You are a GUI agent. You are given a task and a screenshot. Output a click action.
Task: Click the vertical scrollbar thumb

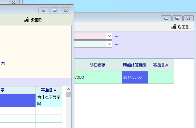(68, 95)
